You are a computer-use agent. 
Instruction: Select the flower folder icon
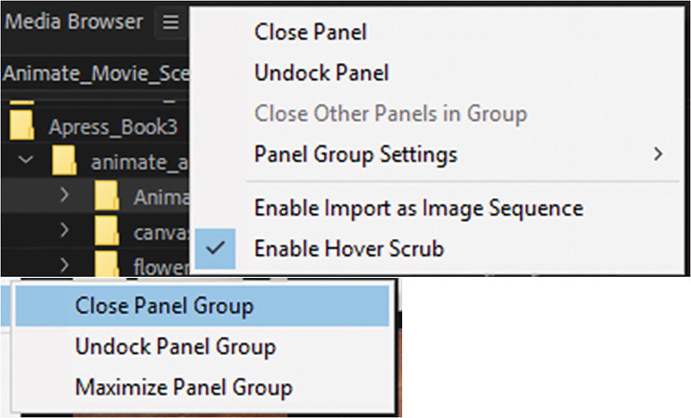(107, 264)
